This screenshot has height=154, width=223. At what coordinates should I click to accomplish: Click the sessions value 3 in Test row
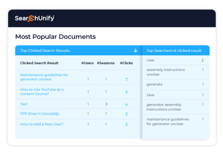[x=106, y=104]
